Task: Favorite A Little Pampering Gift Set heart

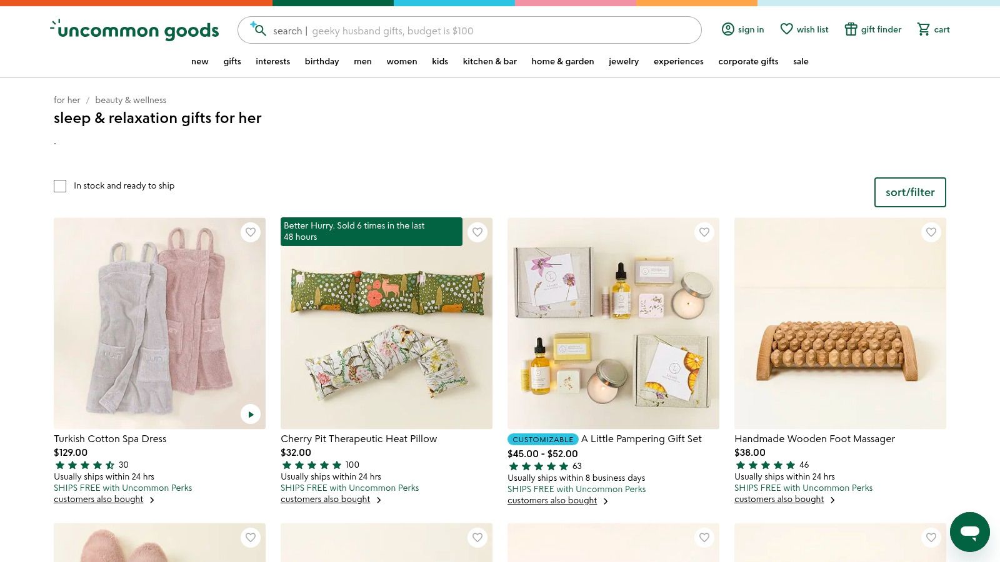Action: coord(704,232)
